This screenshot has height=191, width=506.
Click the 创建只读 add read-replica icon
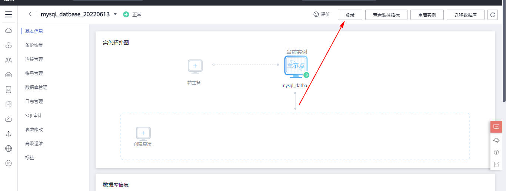[143, 133]
